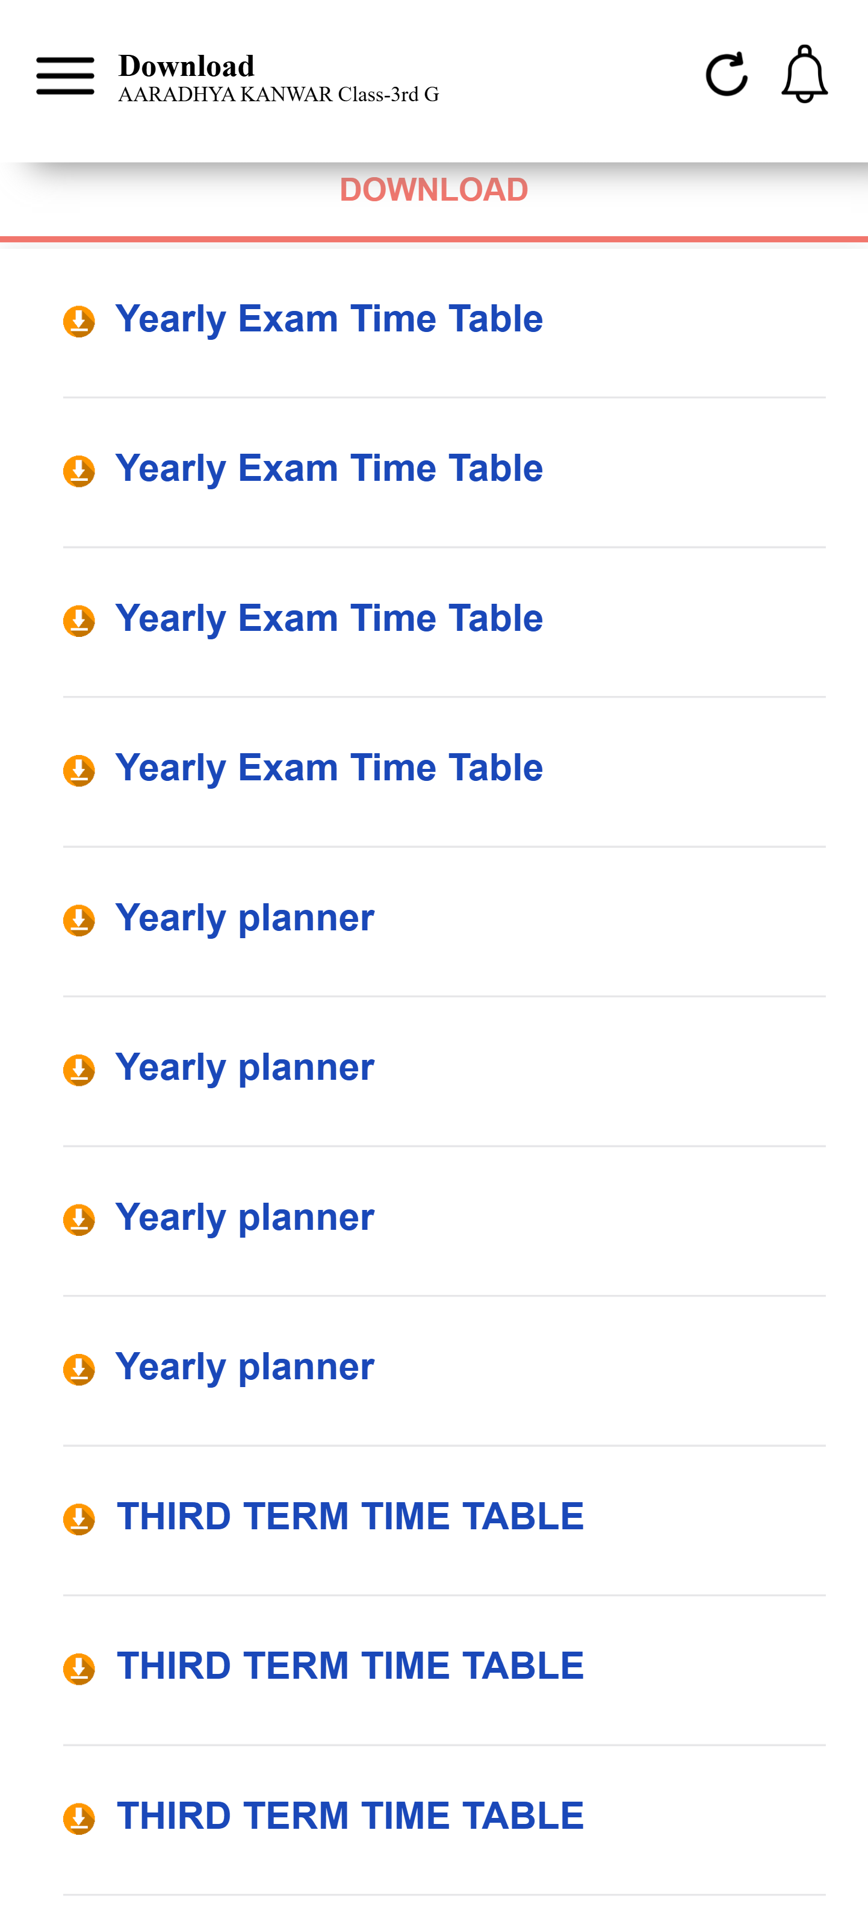868x1930 pixels.
Task: Tap download icon of last THIRD TERM TIME TABLE
Action: tap(79, 1819)
